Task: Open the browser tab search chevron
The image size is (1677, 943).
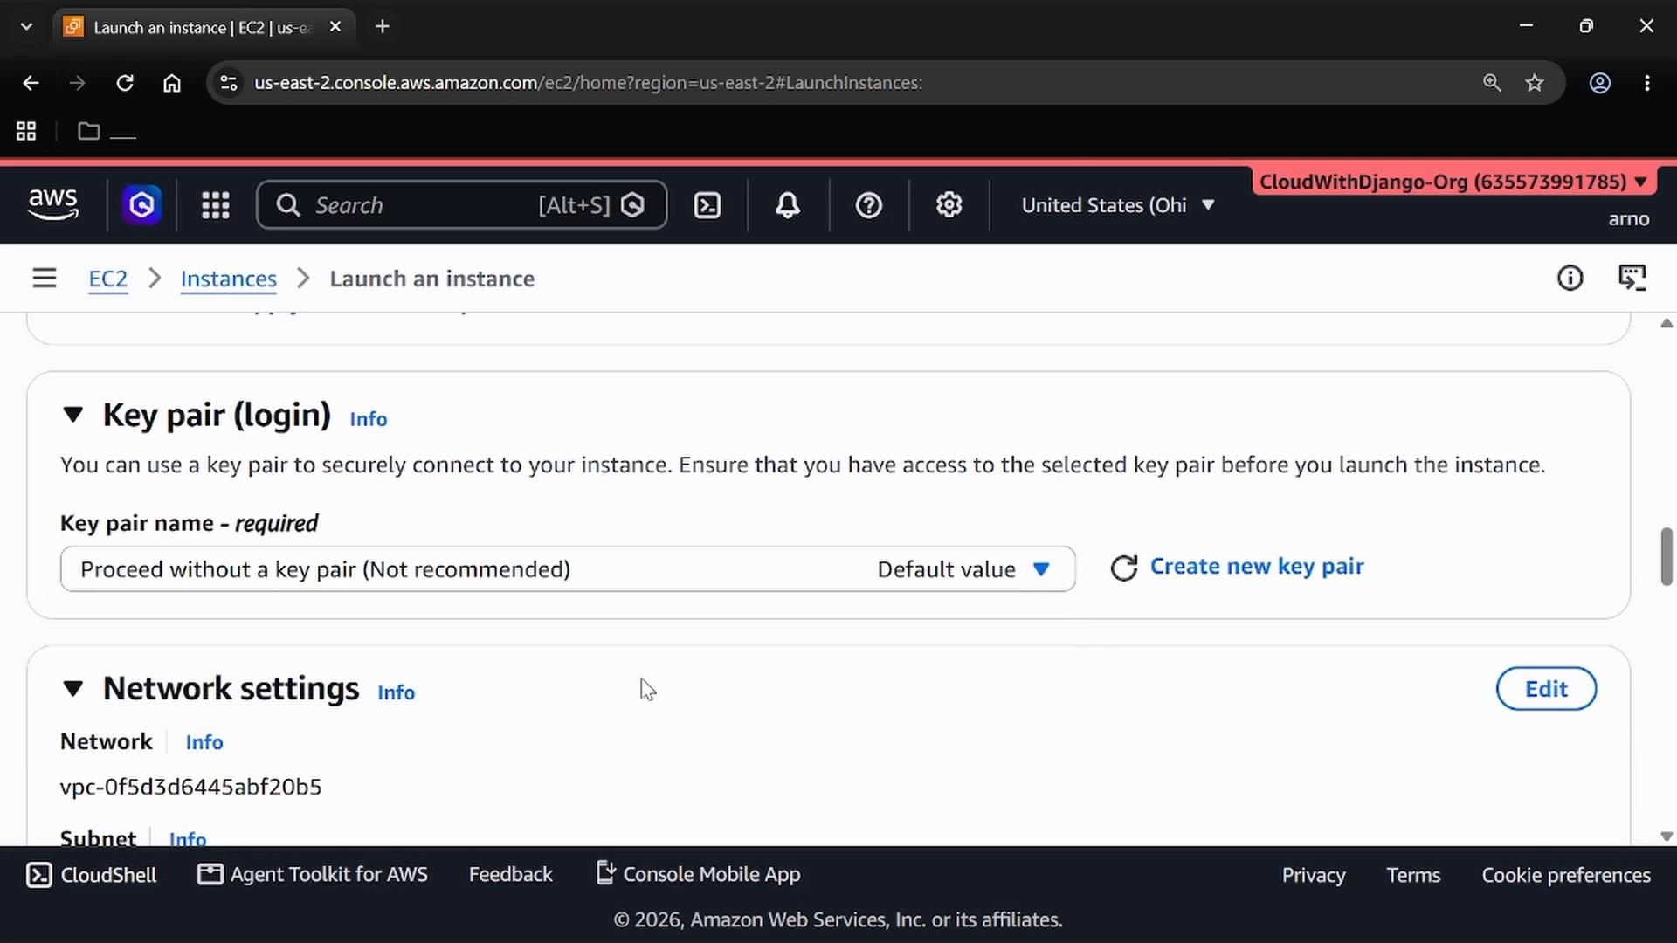Action: (26, 26)
